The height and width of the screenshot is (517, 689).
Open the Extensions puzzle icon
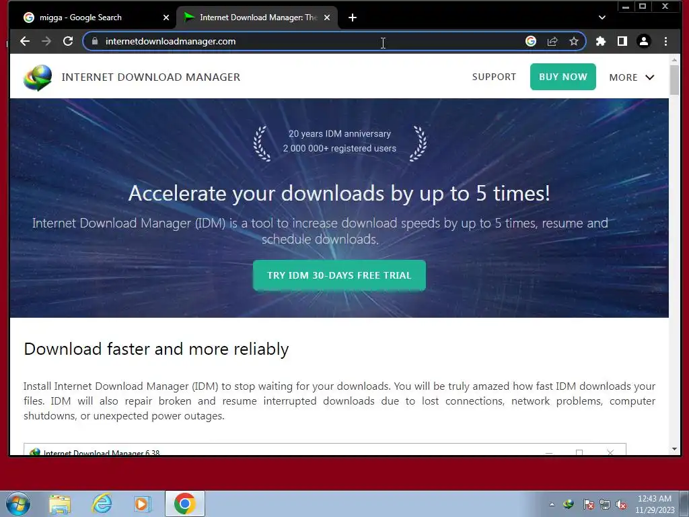click(x=600, y=41)
